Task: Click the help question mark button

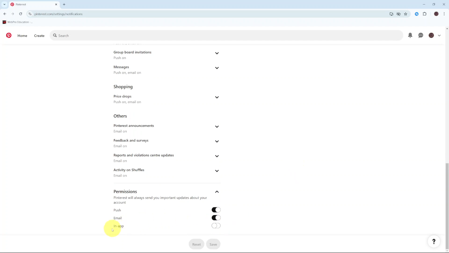Action: (434, 241)
